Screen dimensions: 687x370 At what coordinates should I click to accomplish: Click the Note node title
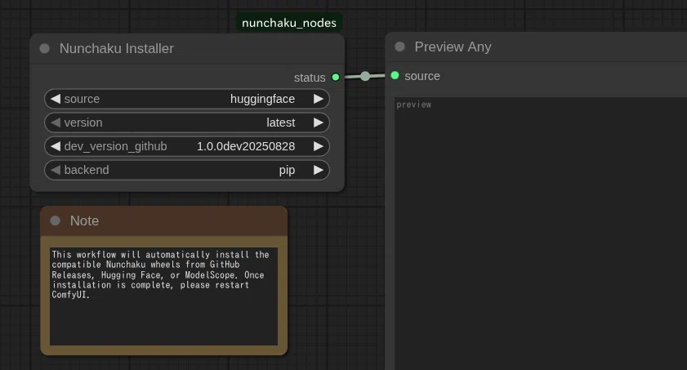(85, 221)
